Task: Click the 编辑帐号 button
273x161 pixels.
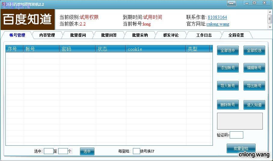Action: click(x=254, y=68)
